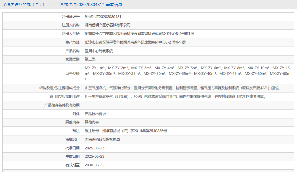This screenshot has height=172, width=297.
Task: Select the label 生产地址
Action: (73, 42)
